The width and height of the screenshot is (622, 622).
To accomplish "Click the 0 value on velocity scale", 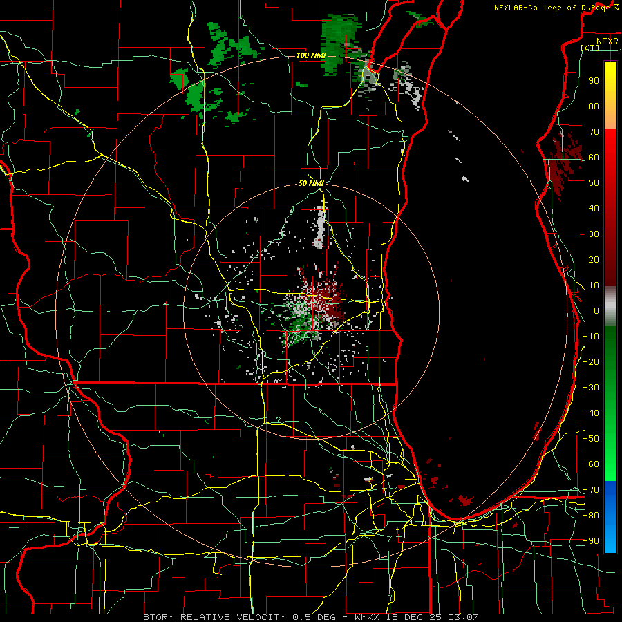I will [596, 310].
